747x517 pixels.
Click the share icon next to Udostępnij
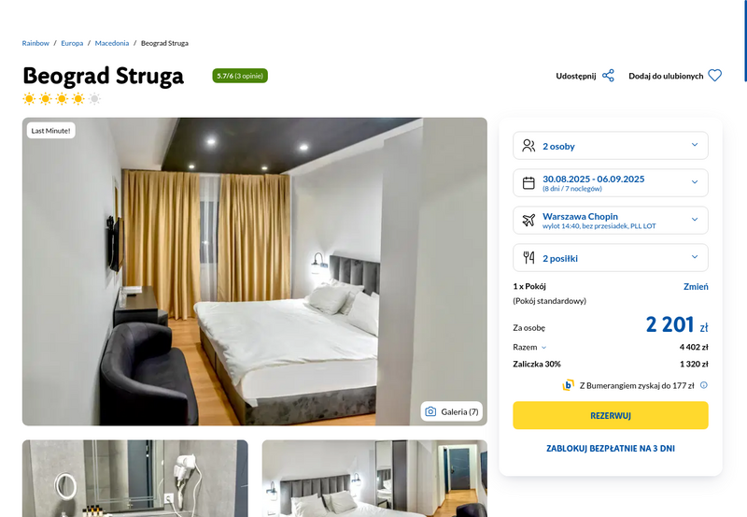coord(608,76)
